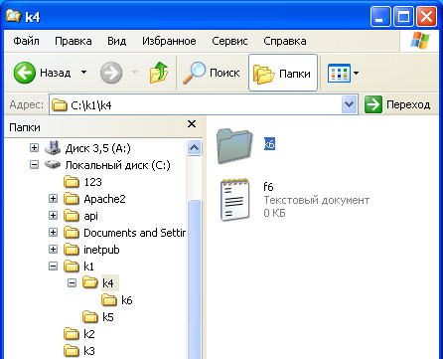
Task: Open the Назад history dropdown arrow
Action: pos(84,73)
